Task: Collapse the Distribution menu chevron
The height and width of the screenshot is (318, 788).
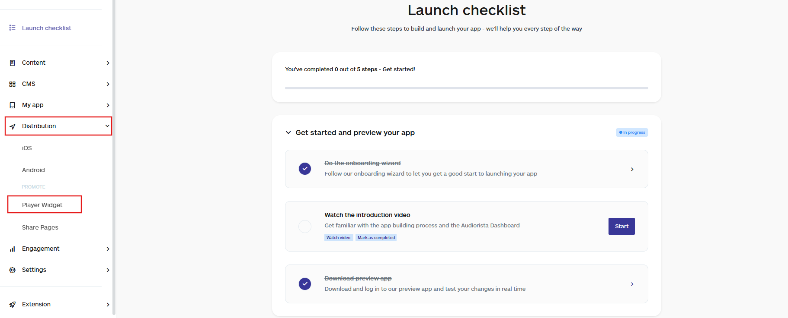Action: [x=107, y=126]
